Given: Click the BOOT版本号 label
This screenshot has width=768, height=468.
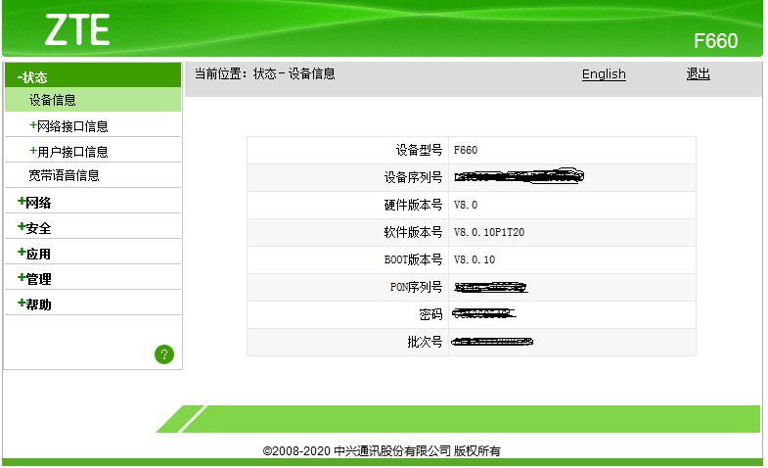Looking at the screenshot, I should [413, 259].
